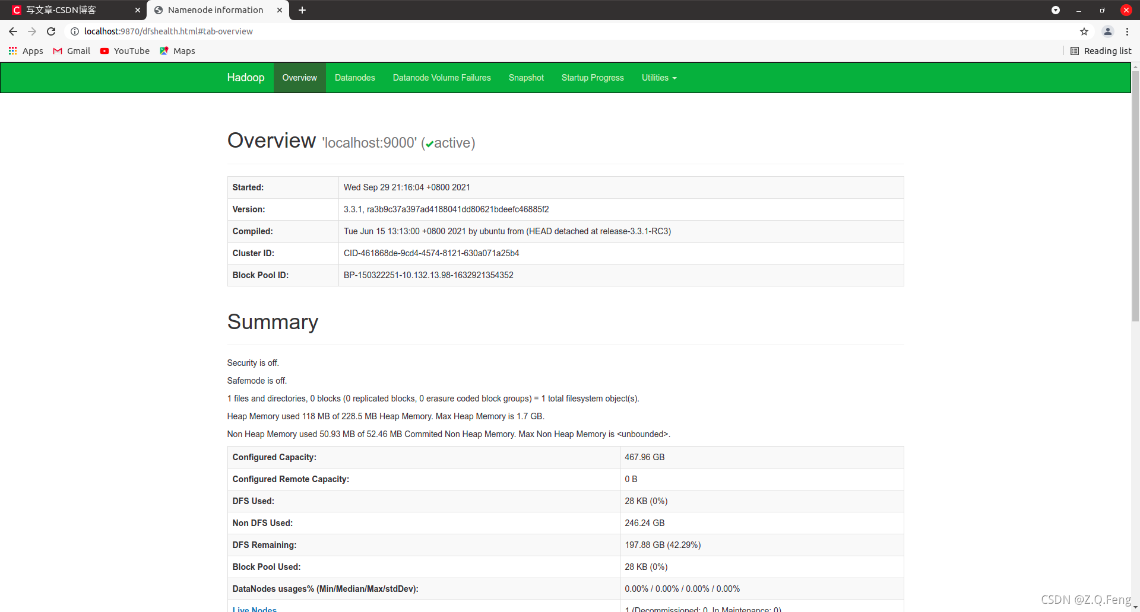Bookmark this page with the star icon
1140x612 pixels.
click(1084, 31)
